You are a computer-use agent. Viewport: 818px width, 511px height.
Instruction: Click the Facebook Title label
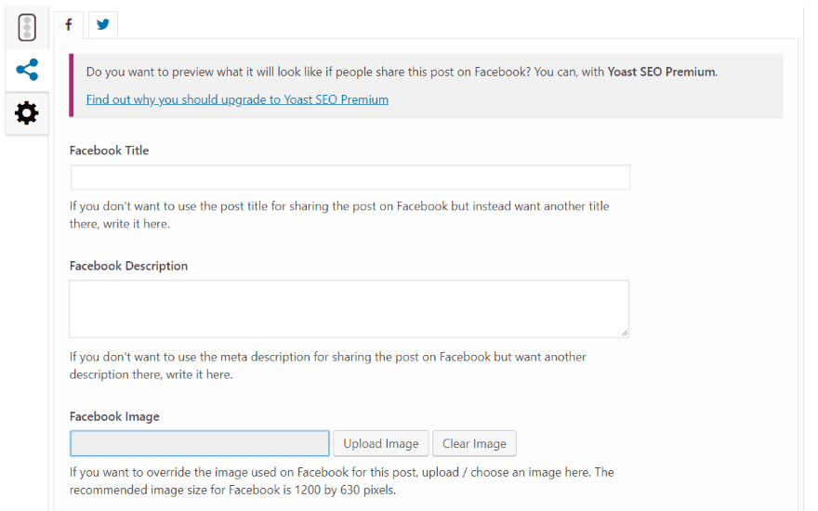point(109,151)
